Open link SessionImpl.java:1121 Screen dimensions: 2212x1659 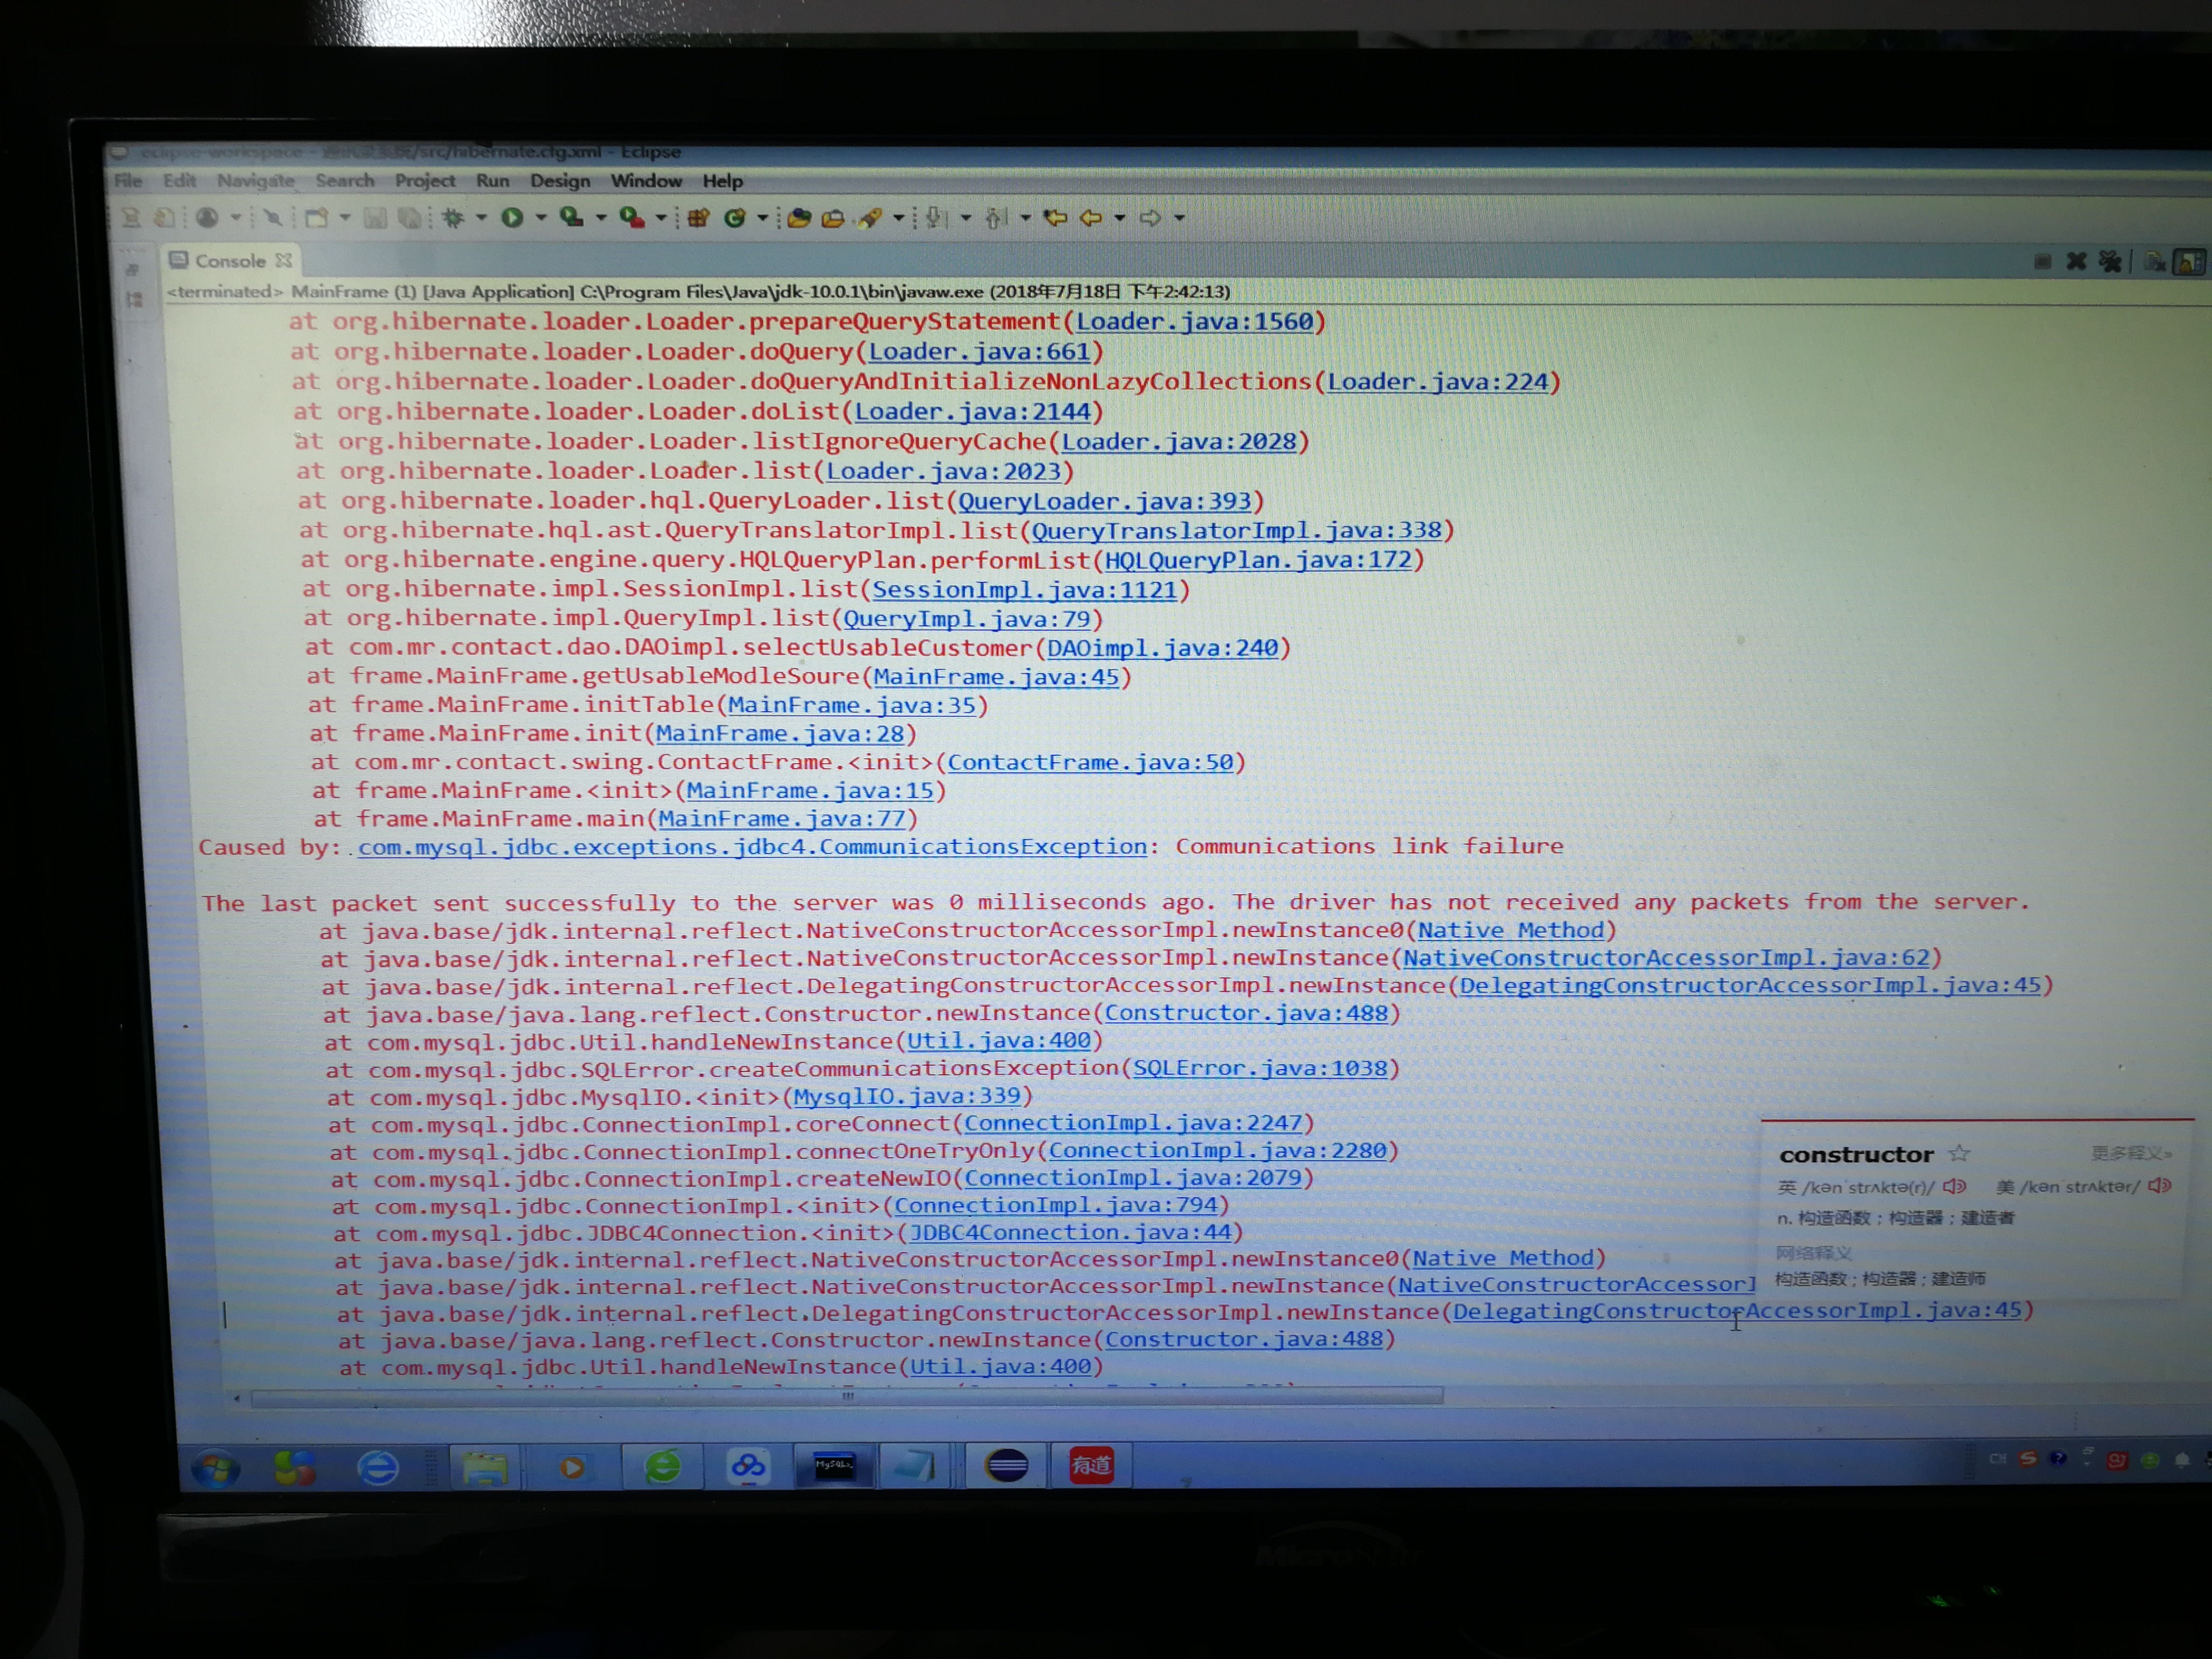[1024, 590]
